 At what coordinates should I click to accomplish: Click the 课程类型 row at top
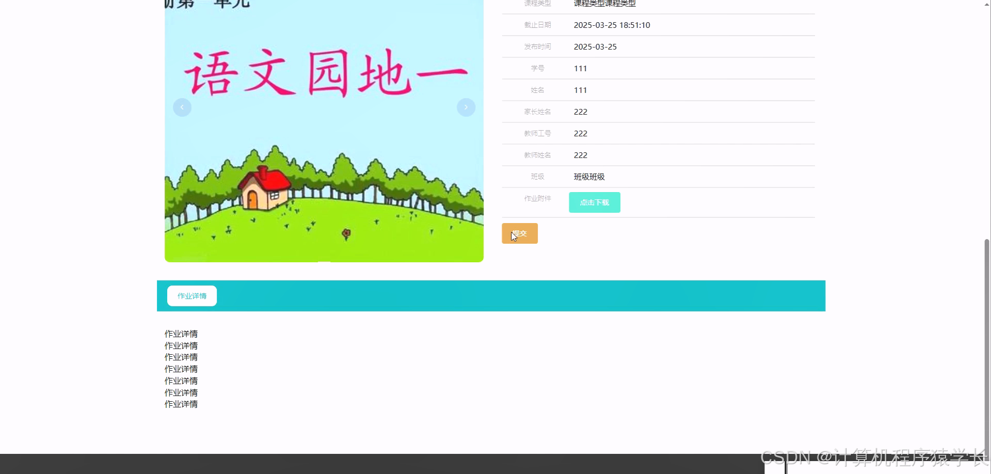tap(604, 4)
